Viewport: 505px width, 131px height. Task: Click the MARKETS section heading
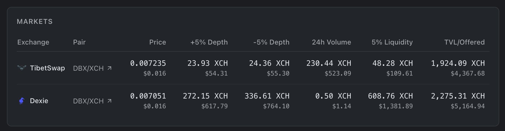35,22
